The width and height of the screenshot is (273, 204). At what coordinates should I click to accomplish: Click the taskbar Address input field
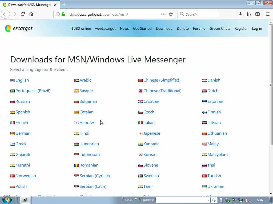point(181,200)
